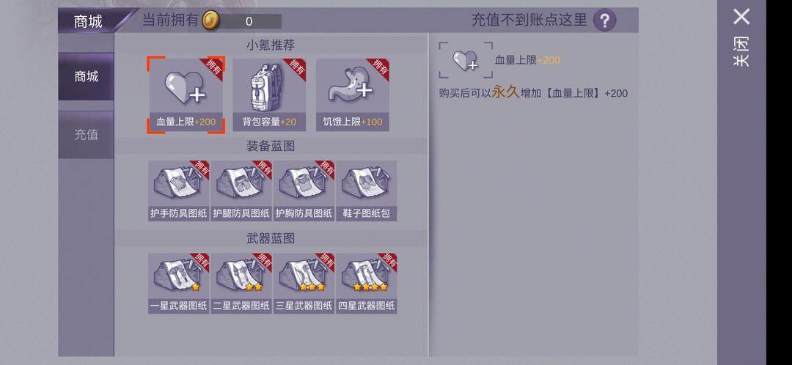Select the 血量上限+200 heart item

point(186,95)
